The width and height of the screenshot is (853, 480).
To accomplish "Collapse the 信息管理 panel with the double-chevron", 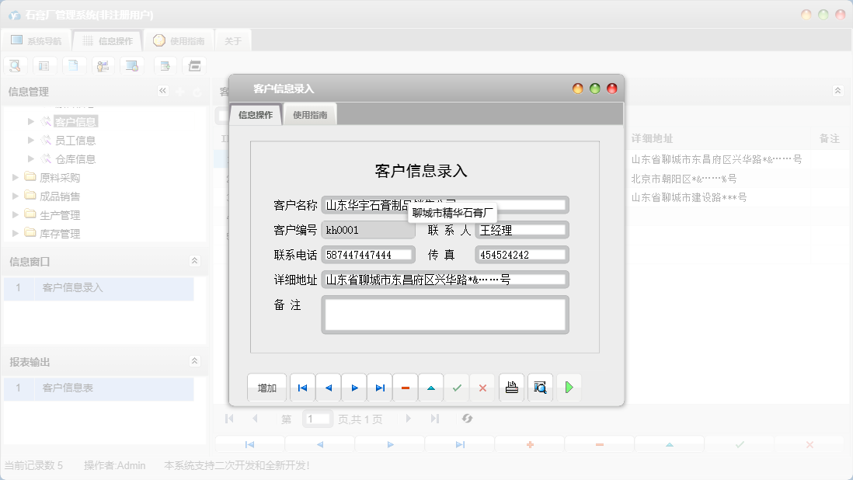I will point(162,91).
